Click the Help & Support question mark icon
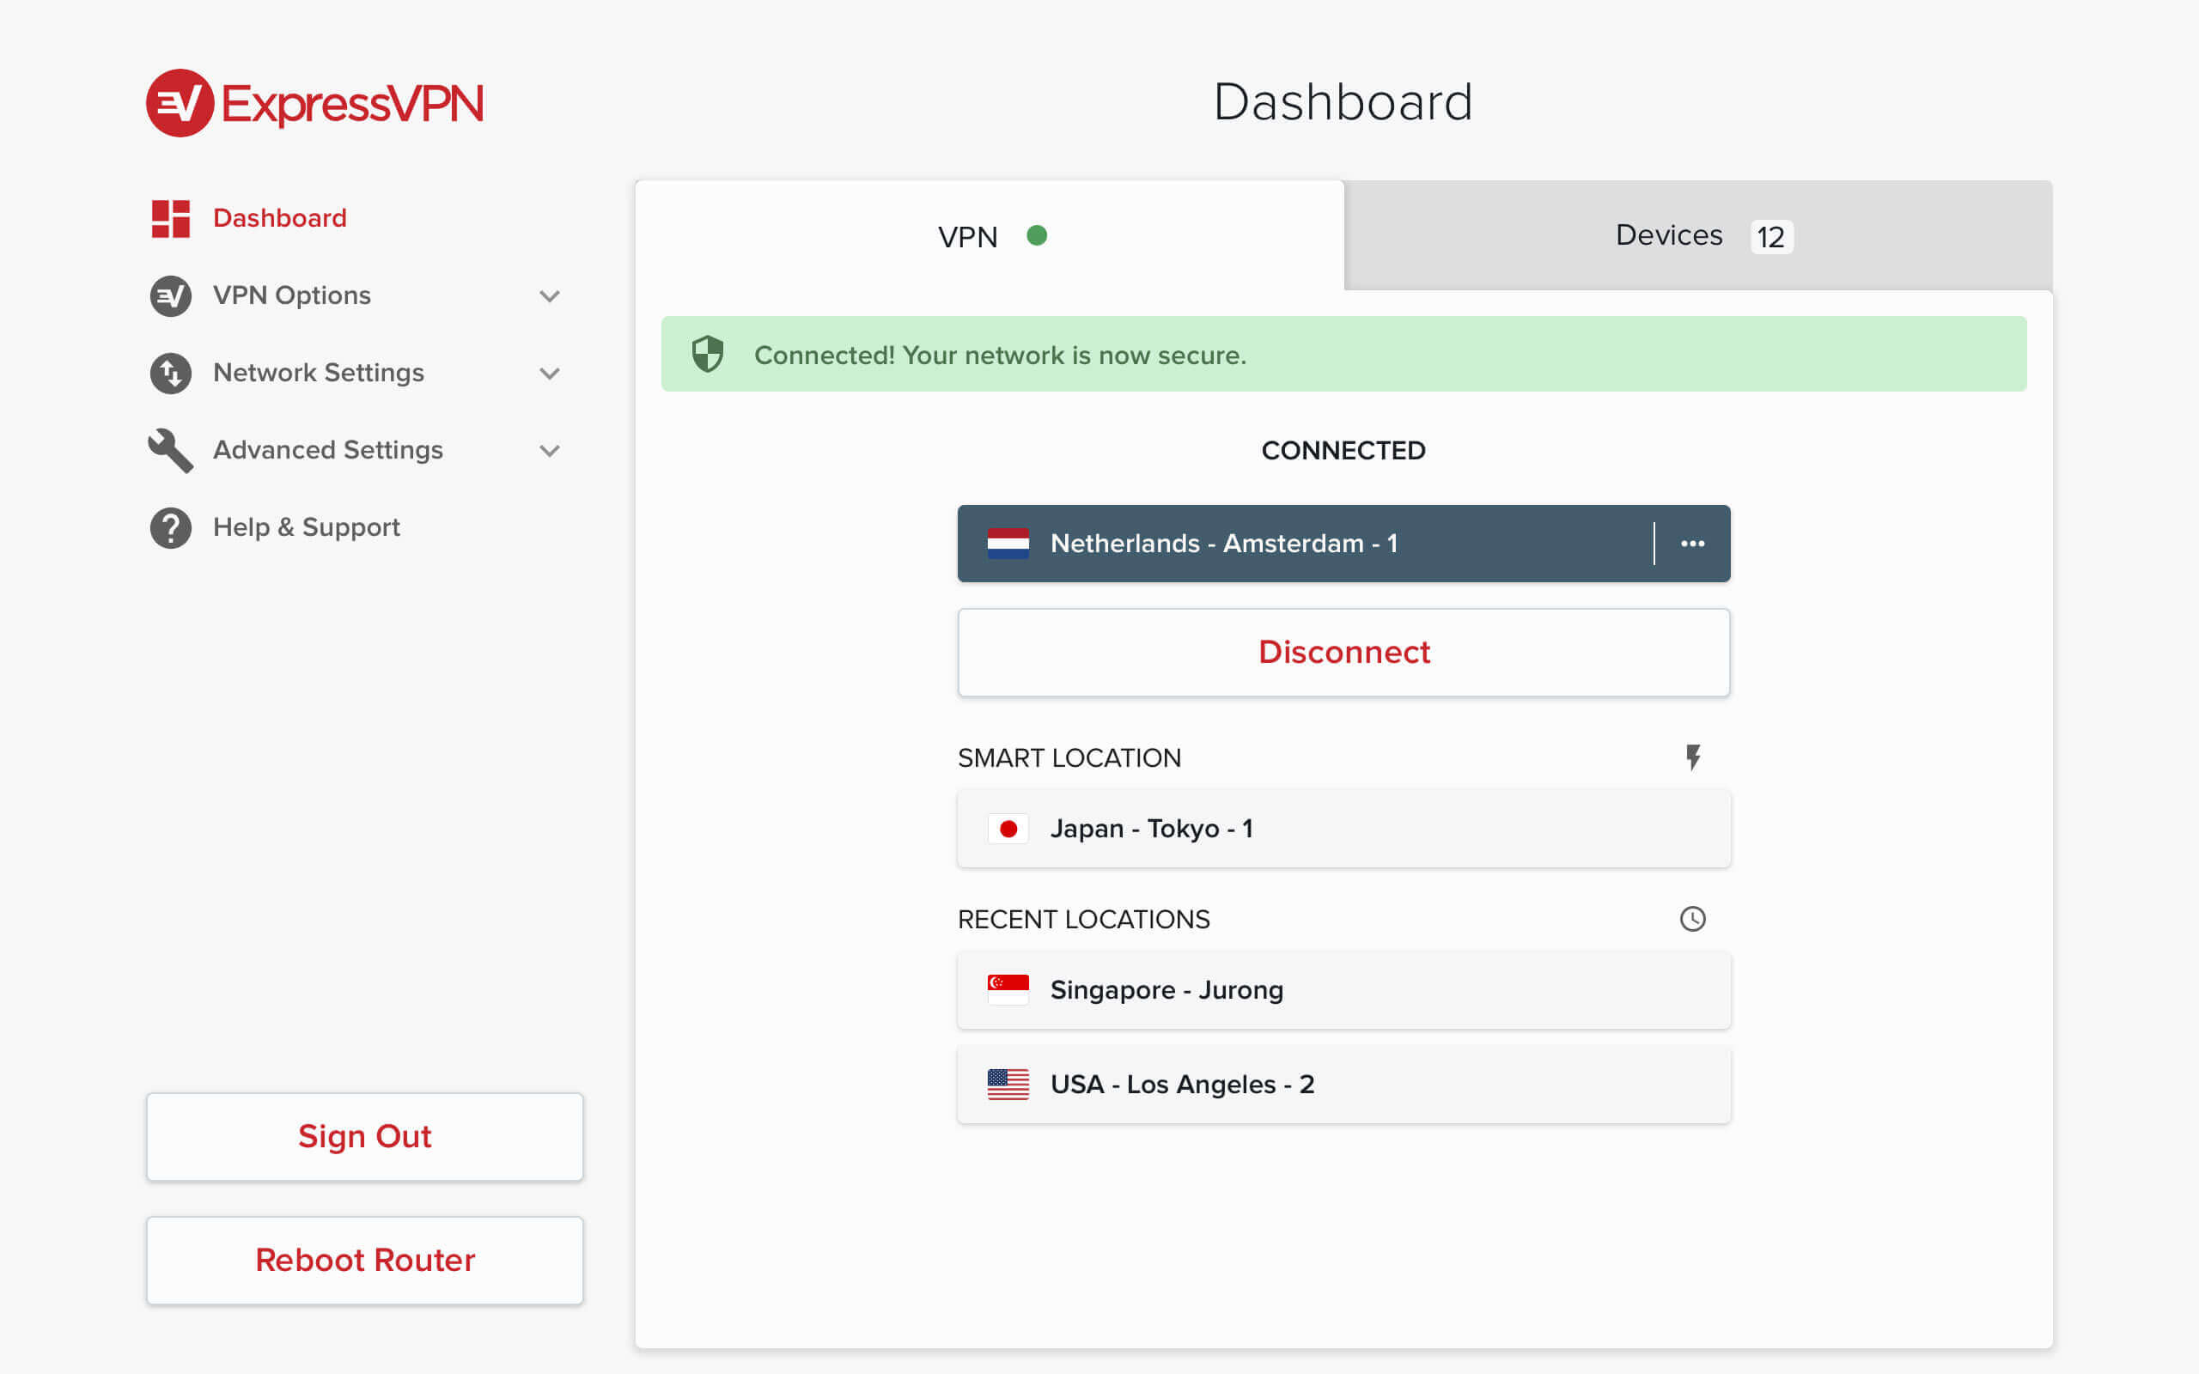The image size is (2199, 1374). (169, 526)
